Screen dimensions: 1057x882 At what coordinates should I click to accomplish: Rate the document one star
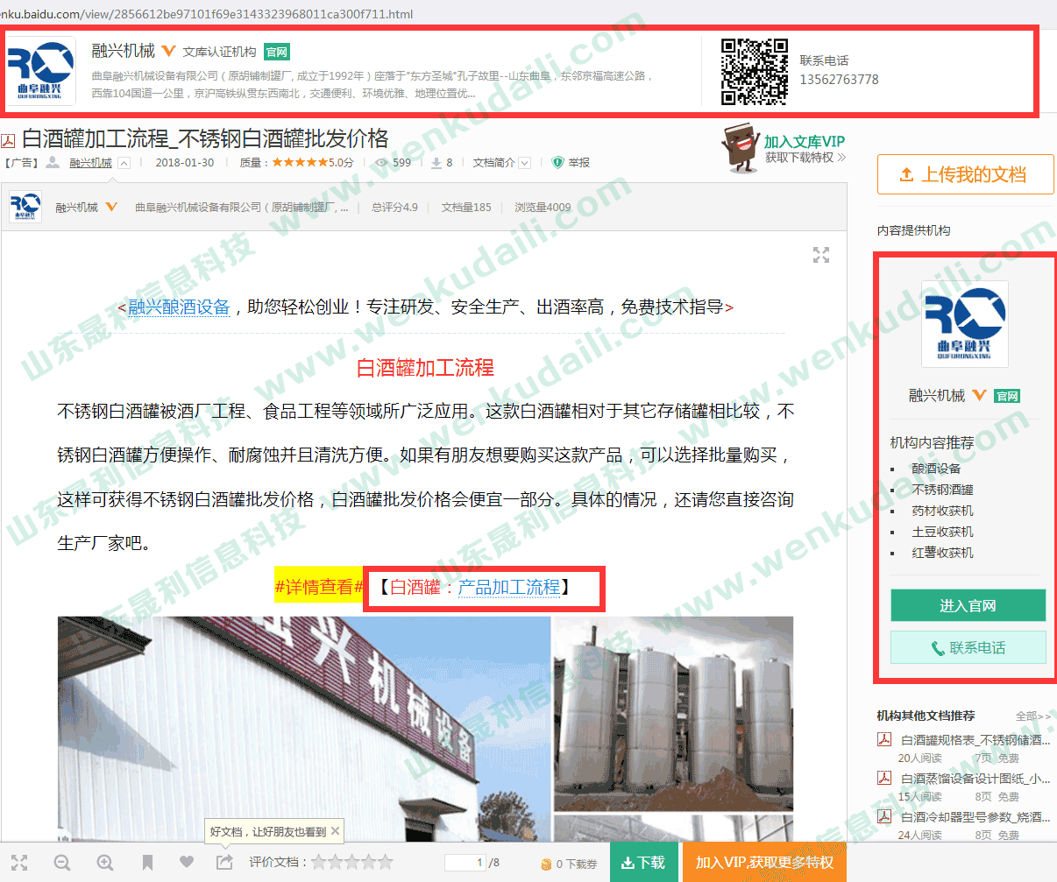pyautogui.click(x=318, y=863)
